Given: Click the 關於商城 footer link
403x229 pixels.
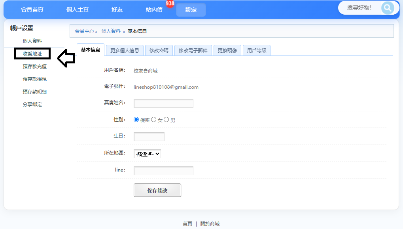Looking at the screenshot, I should [210, 224].
